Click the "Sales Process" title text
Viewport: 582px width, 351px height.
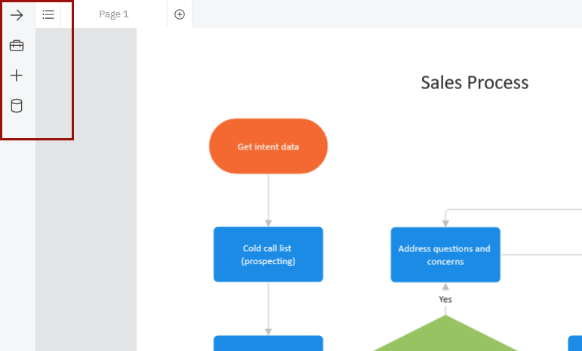point(474,82)
